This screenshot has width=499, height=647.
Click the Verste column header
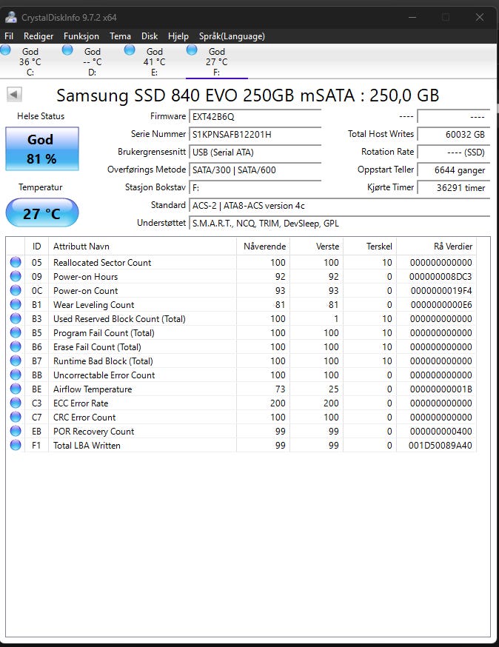(x=317, y=247)
